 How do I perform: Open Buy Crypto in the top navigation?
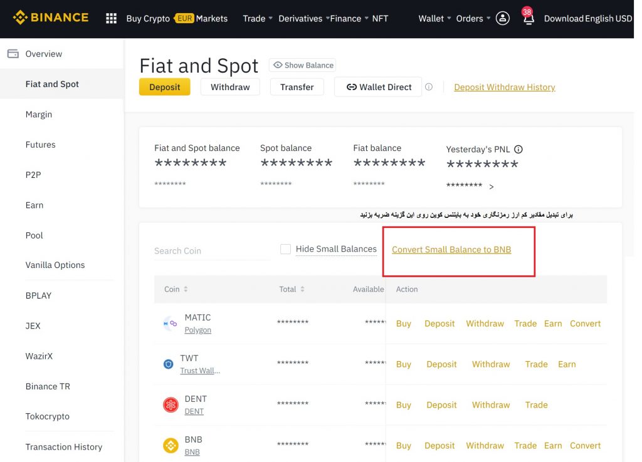coord(148,18)
